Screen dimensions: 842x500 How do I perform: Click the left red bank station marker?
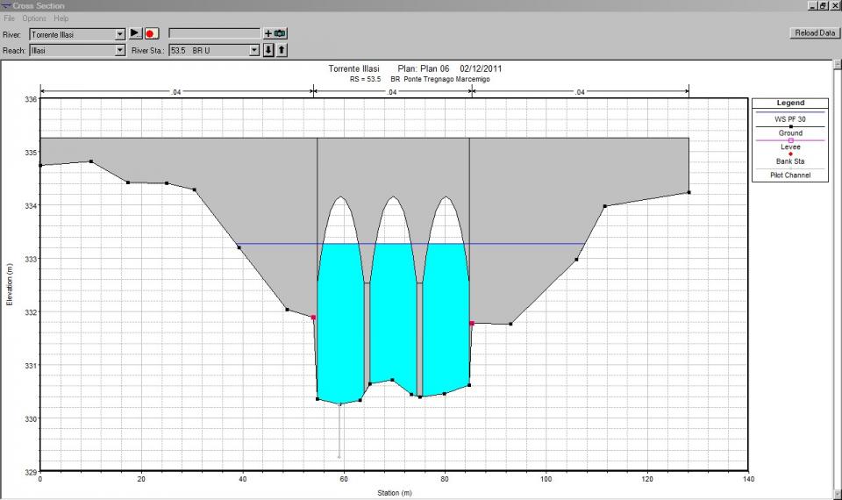313,318
